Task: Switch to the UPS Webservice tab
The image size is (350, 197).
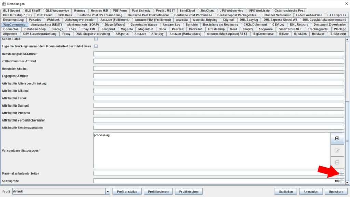Action: (x=231, y=11)
